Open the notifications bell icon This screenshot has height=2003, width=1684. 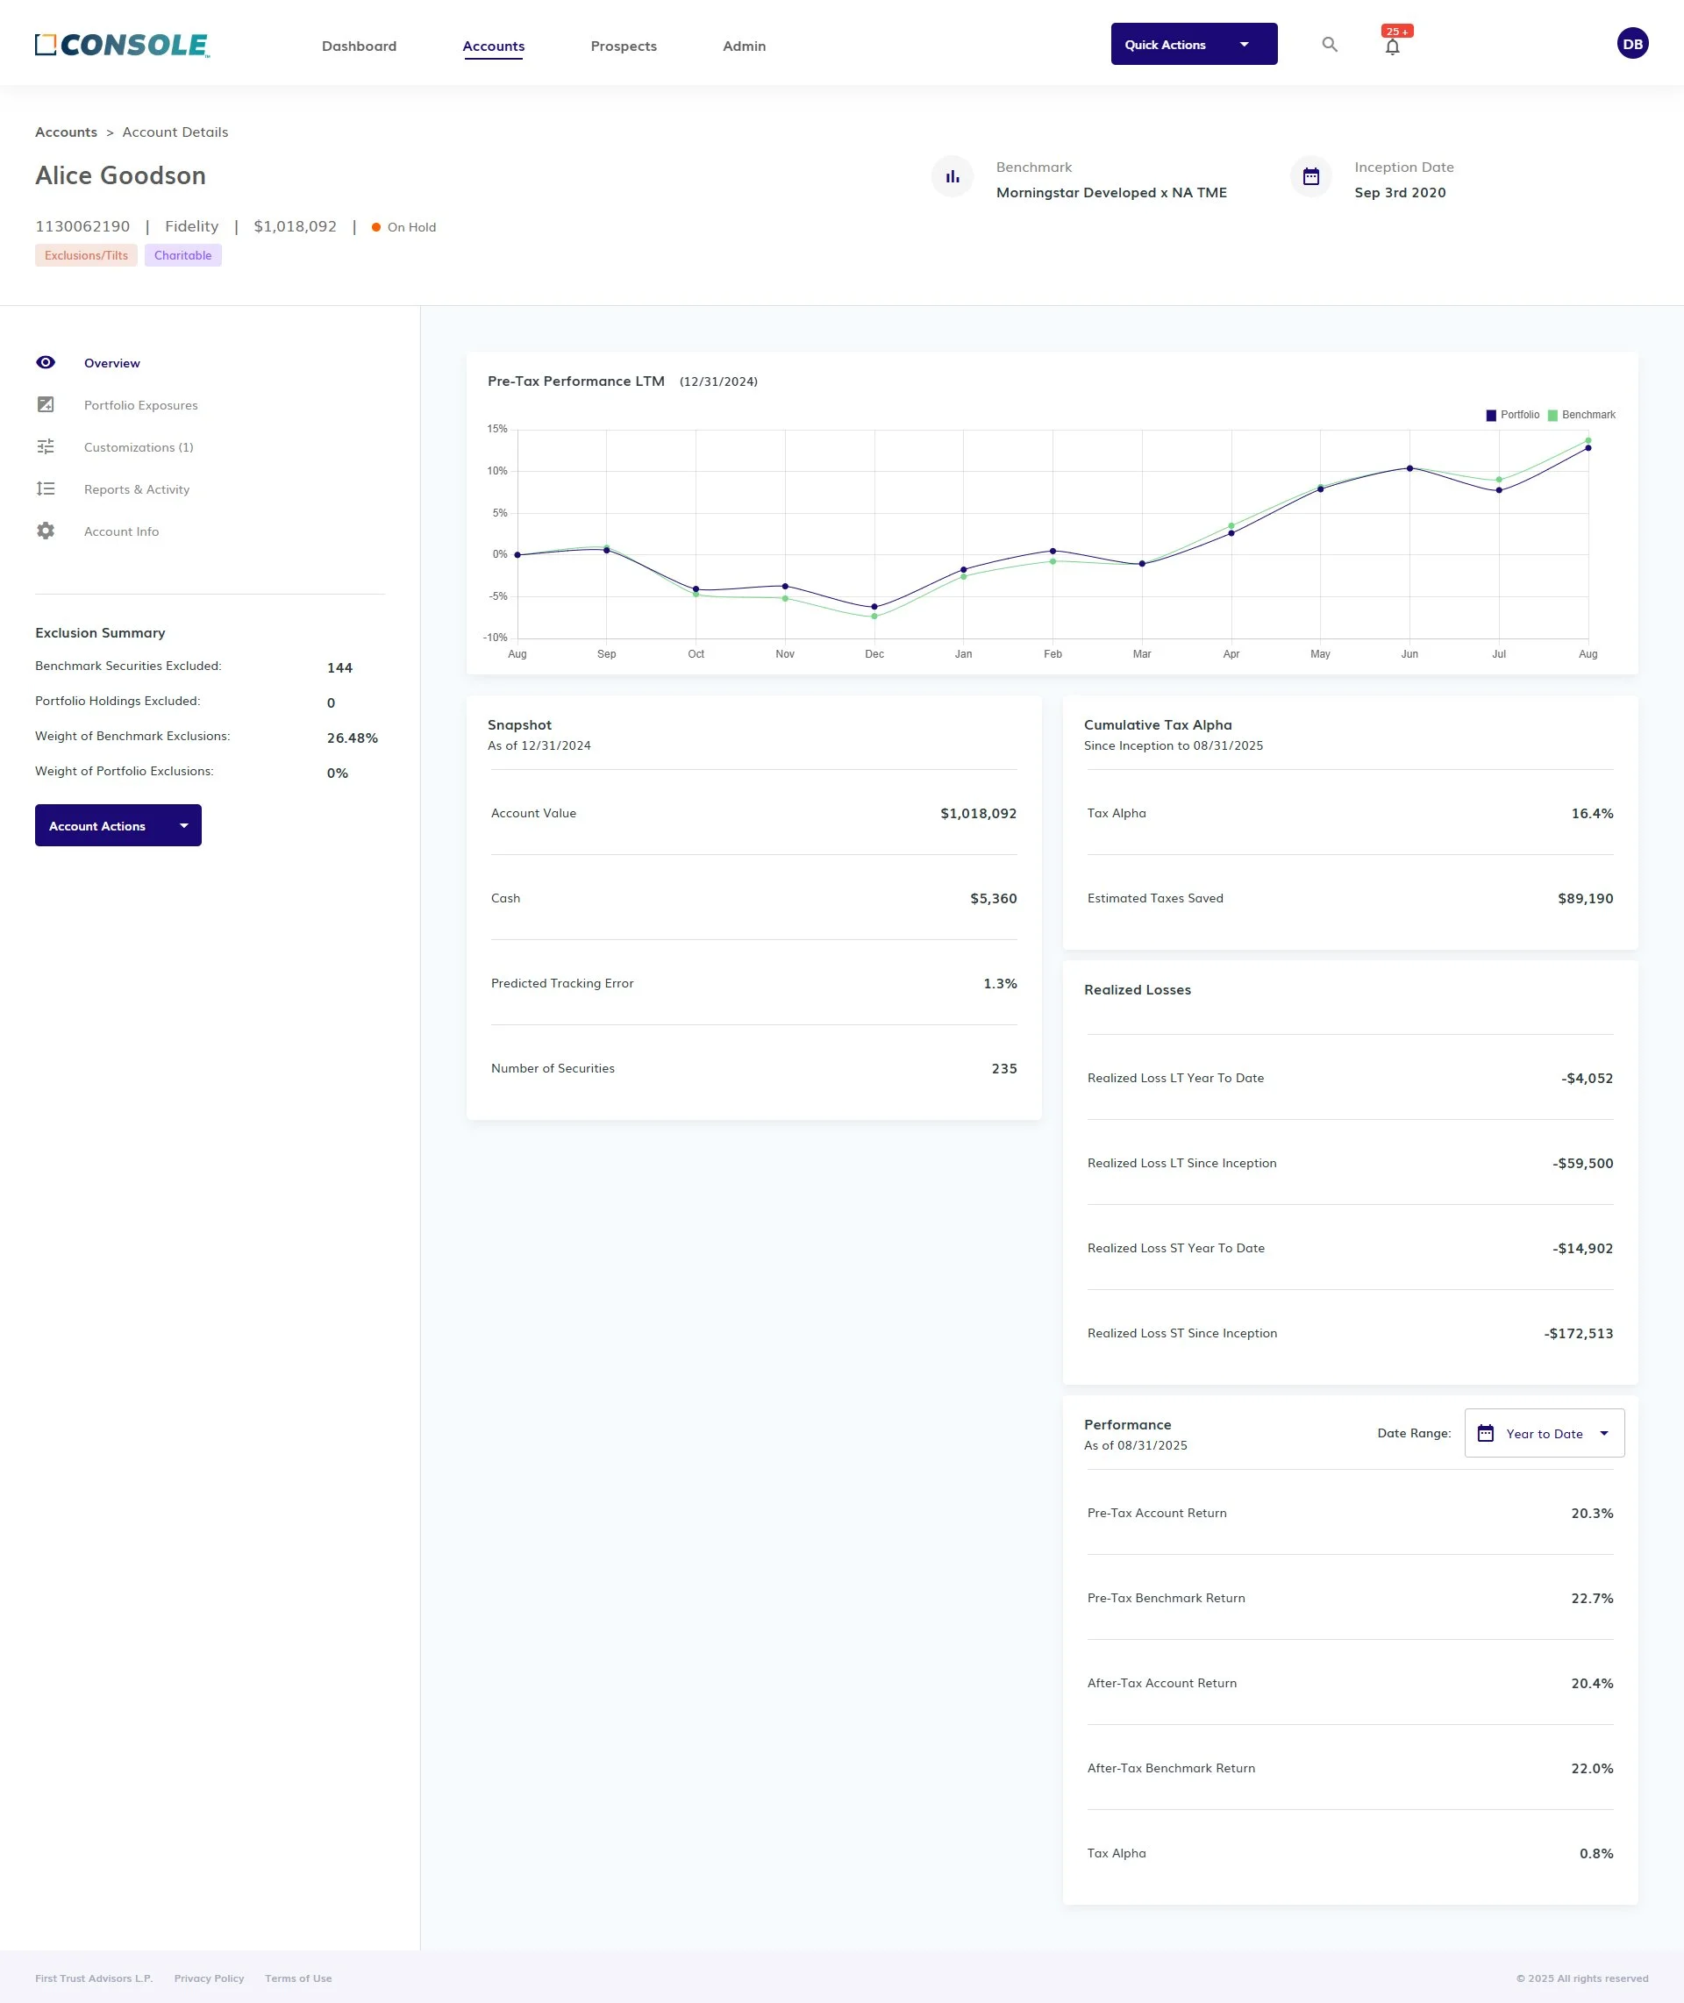(x=1392, y=46)
